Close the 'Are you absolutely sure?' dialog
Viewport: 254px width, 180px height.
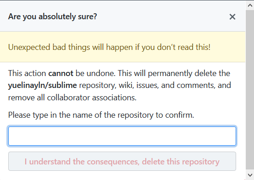(232, 16)
